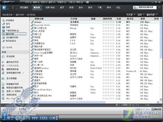Click 音频 CD 刻录机 task
Screen dimensions: 163x122
[x=11, y=91]
